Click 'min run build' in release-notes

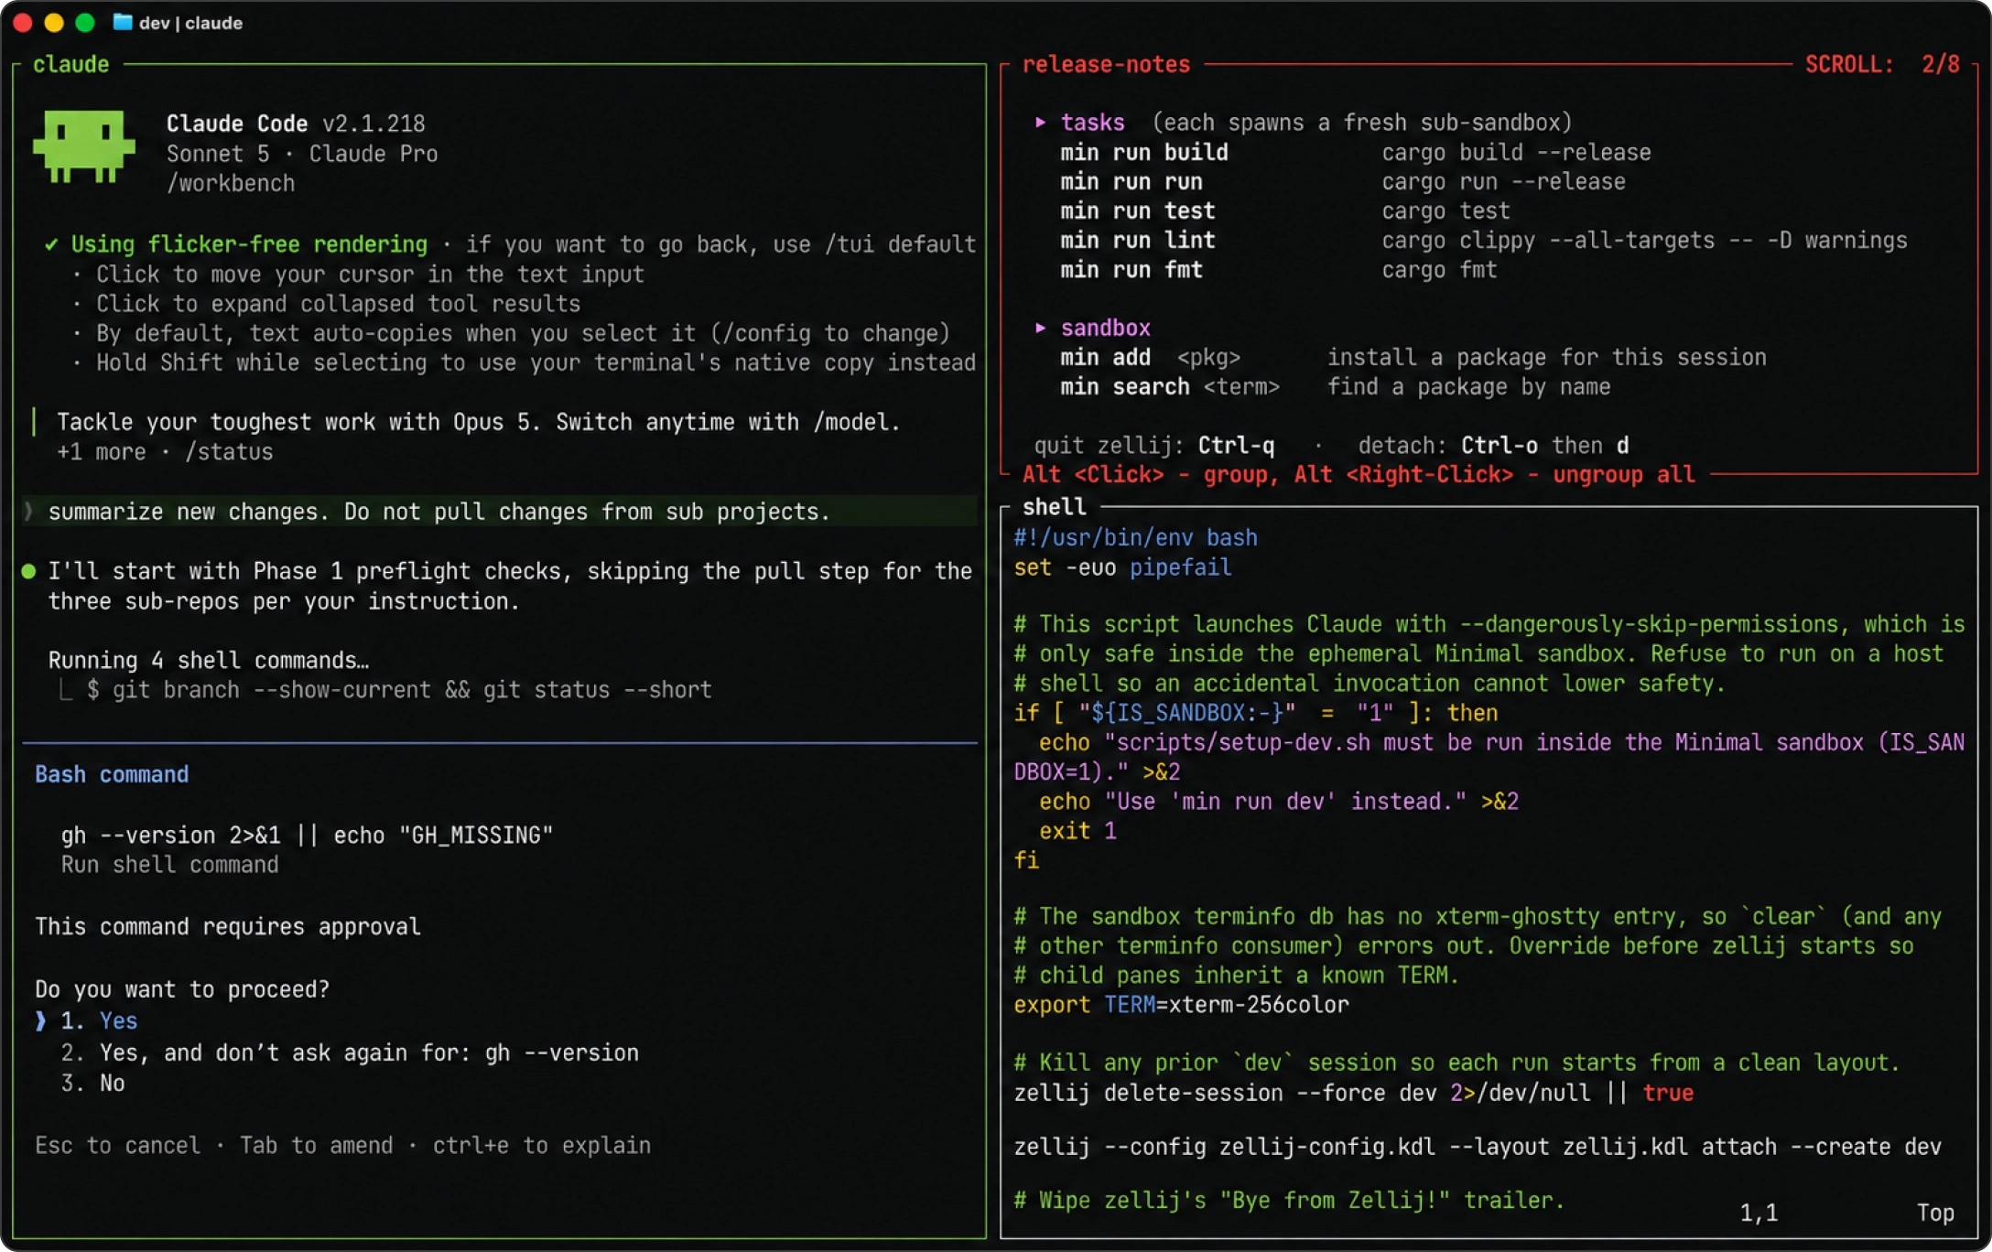pos(1143,152)
